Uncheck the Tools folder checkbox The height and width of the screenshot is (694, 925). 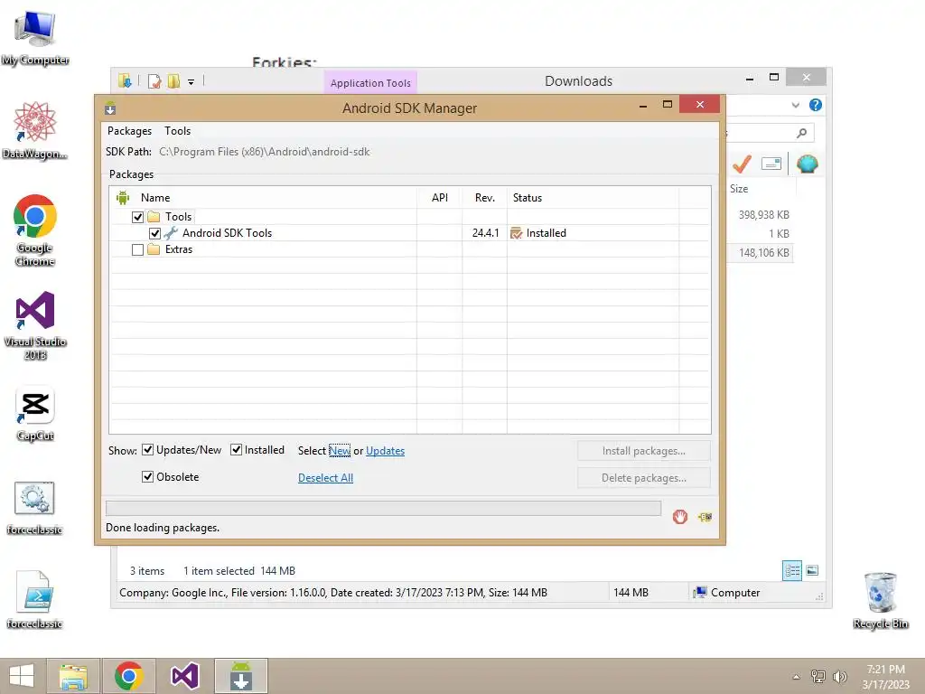pyautogui.click(x=137, y=217)
